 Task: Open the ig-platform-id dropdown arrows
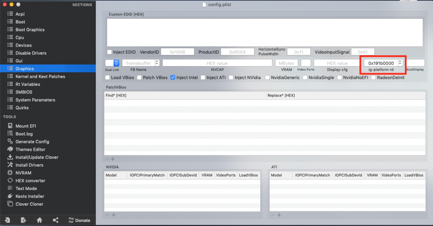tap(400, 63)
